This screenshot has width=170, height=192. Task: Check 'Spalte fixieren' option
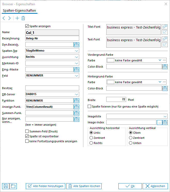pyautogui.click(x=90, y=106)
